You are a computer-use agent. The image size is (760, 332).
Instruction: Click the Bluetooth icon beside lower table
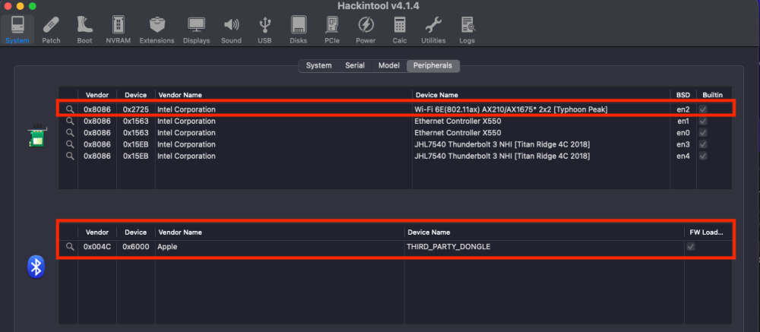click(36, 267)
